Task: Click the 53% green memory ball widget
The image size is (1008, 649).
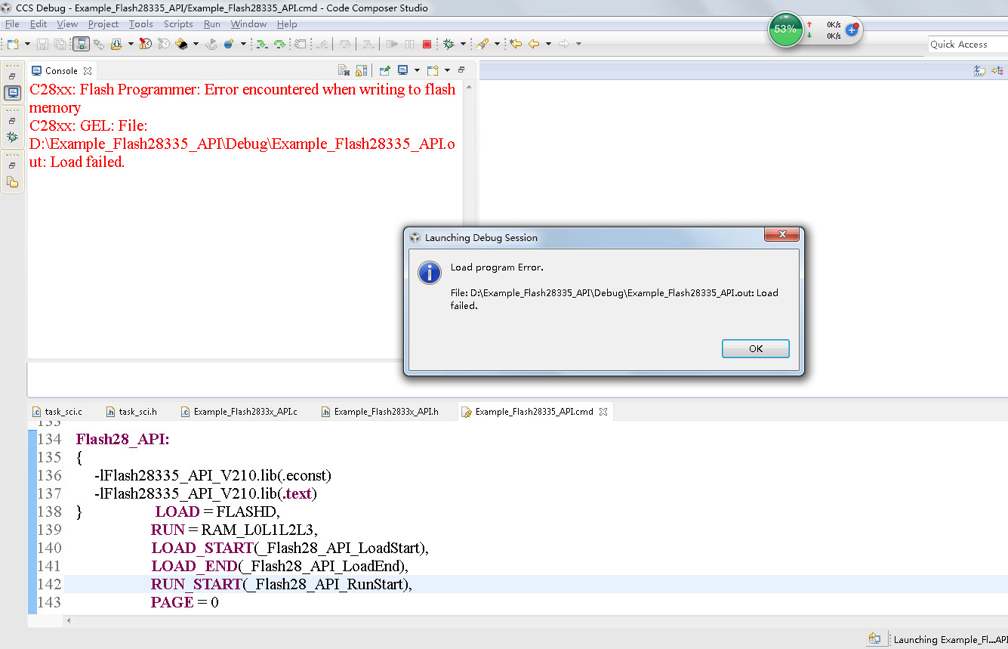Action: 785,29
